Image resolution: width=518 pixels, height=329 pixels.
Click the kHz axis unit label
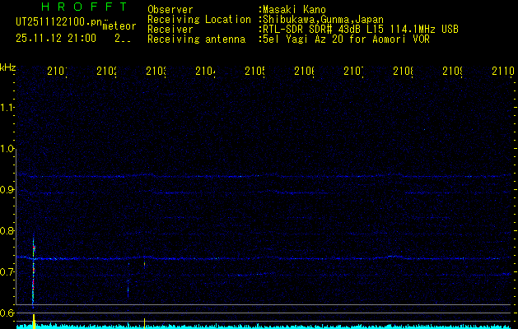8,67
